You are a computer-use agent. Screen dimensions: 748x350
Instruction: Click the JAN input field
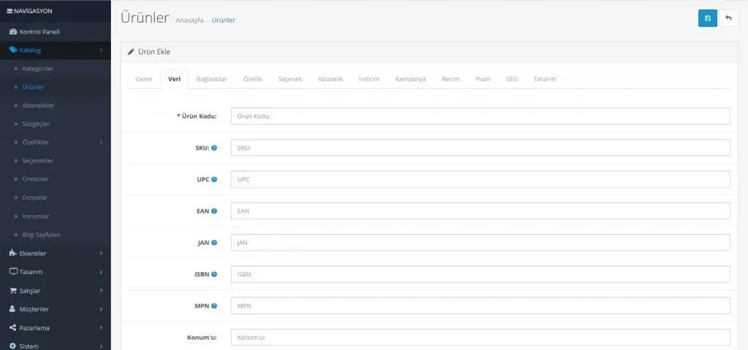tap(481, 242)
